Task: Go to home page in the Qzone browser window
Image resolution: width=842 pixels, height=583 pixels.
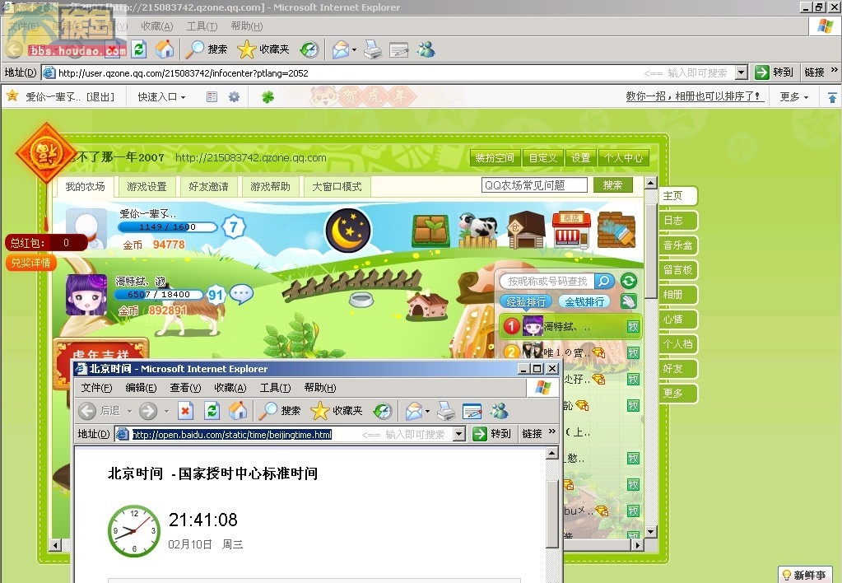Action: pos(165,49)
